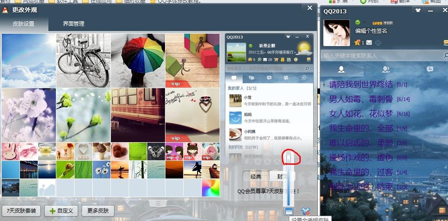Select the black-and-white bicycle skin
The width and height of the screenshot is (448, 221).
pyautogui.click(x=83, y=61)
